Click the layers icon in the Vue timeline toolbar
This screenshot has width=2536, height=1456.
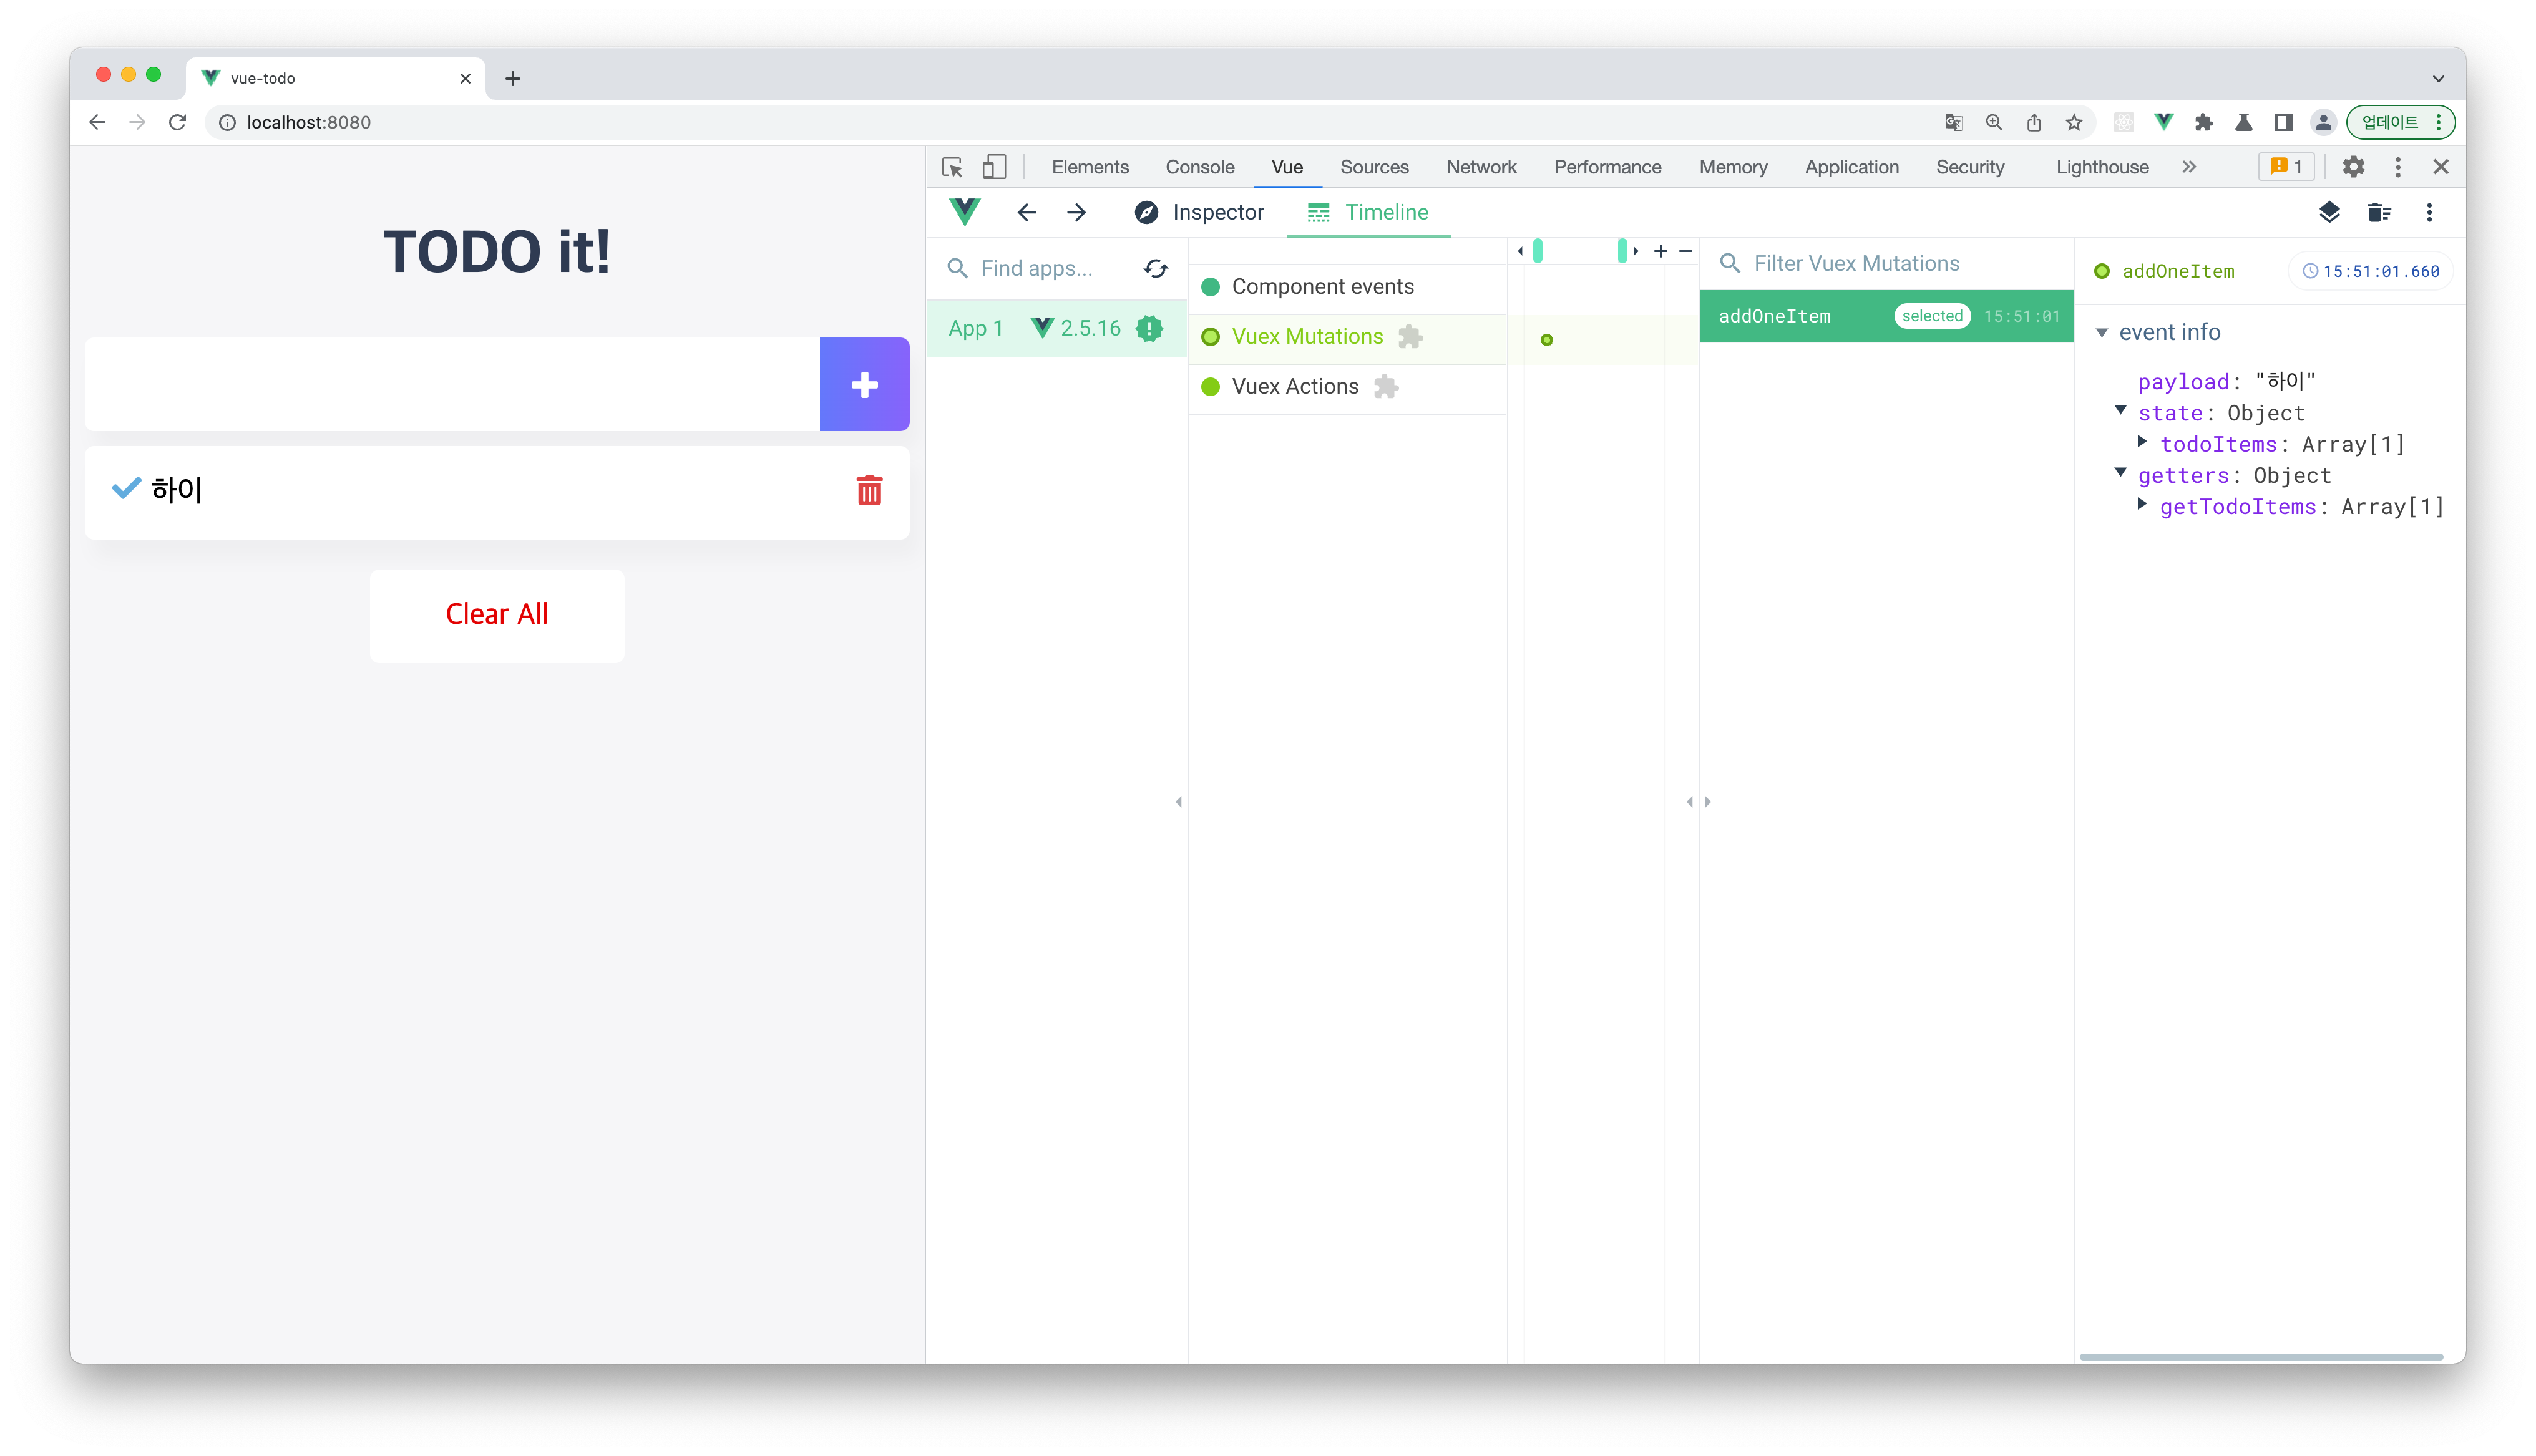[2329, 212]
